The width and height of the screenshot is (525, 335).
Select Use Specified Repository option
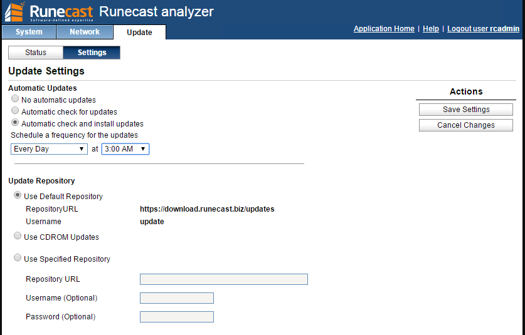18,258
